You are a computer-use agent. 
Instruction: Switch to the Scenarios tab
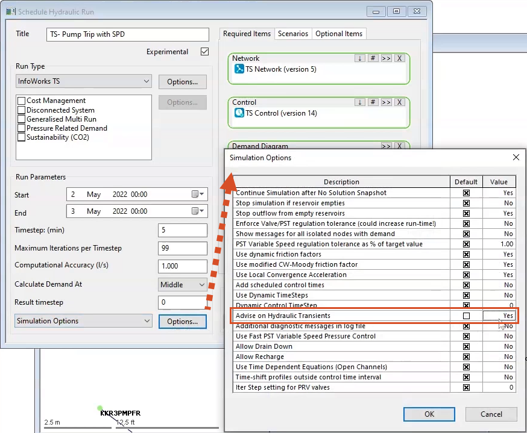[x=292, y=34]
